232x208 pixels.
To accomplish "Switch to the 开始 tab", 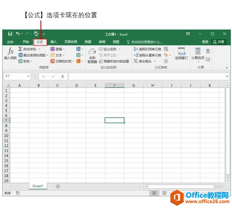I will point(26,42).
